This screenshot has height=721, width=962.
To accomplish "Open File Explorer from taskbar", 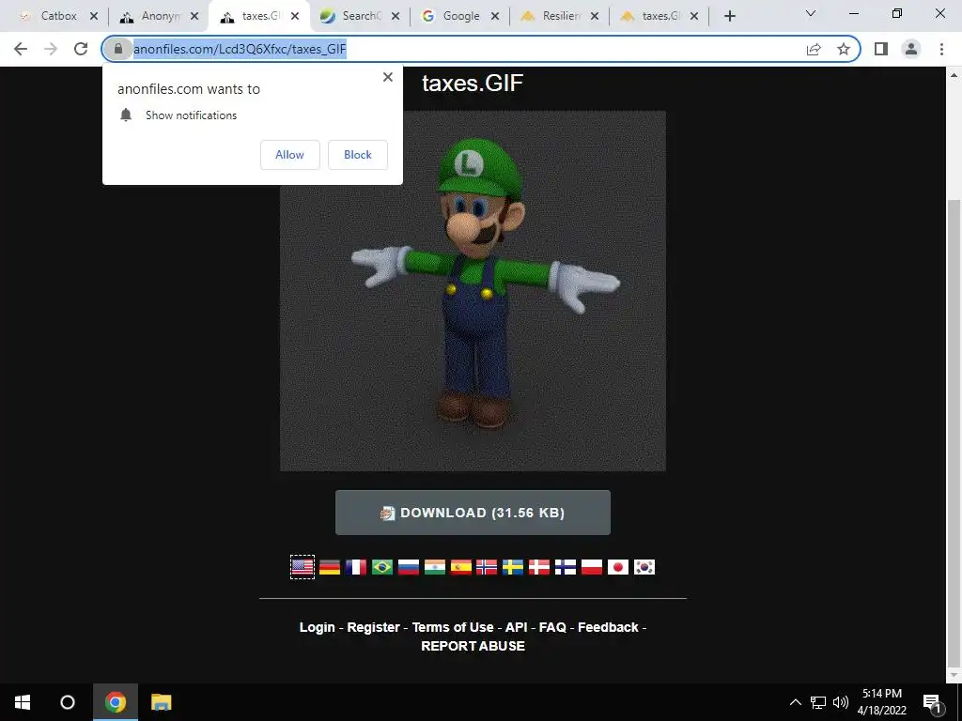I will tap(162, 702).
